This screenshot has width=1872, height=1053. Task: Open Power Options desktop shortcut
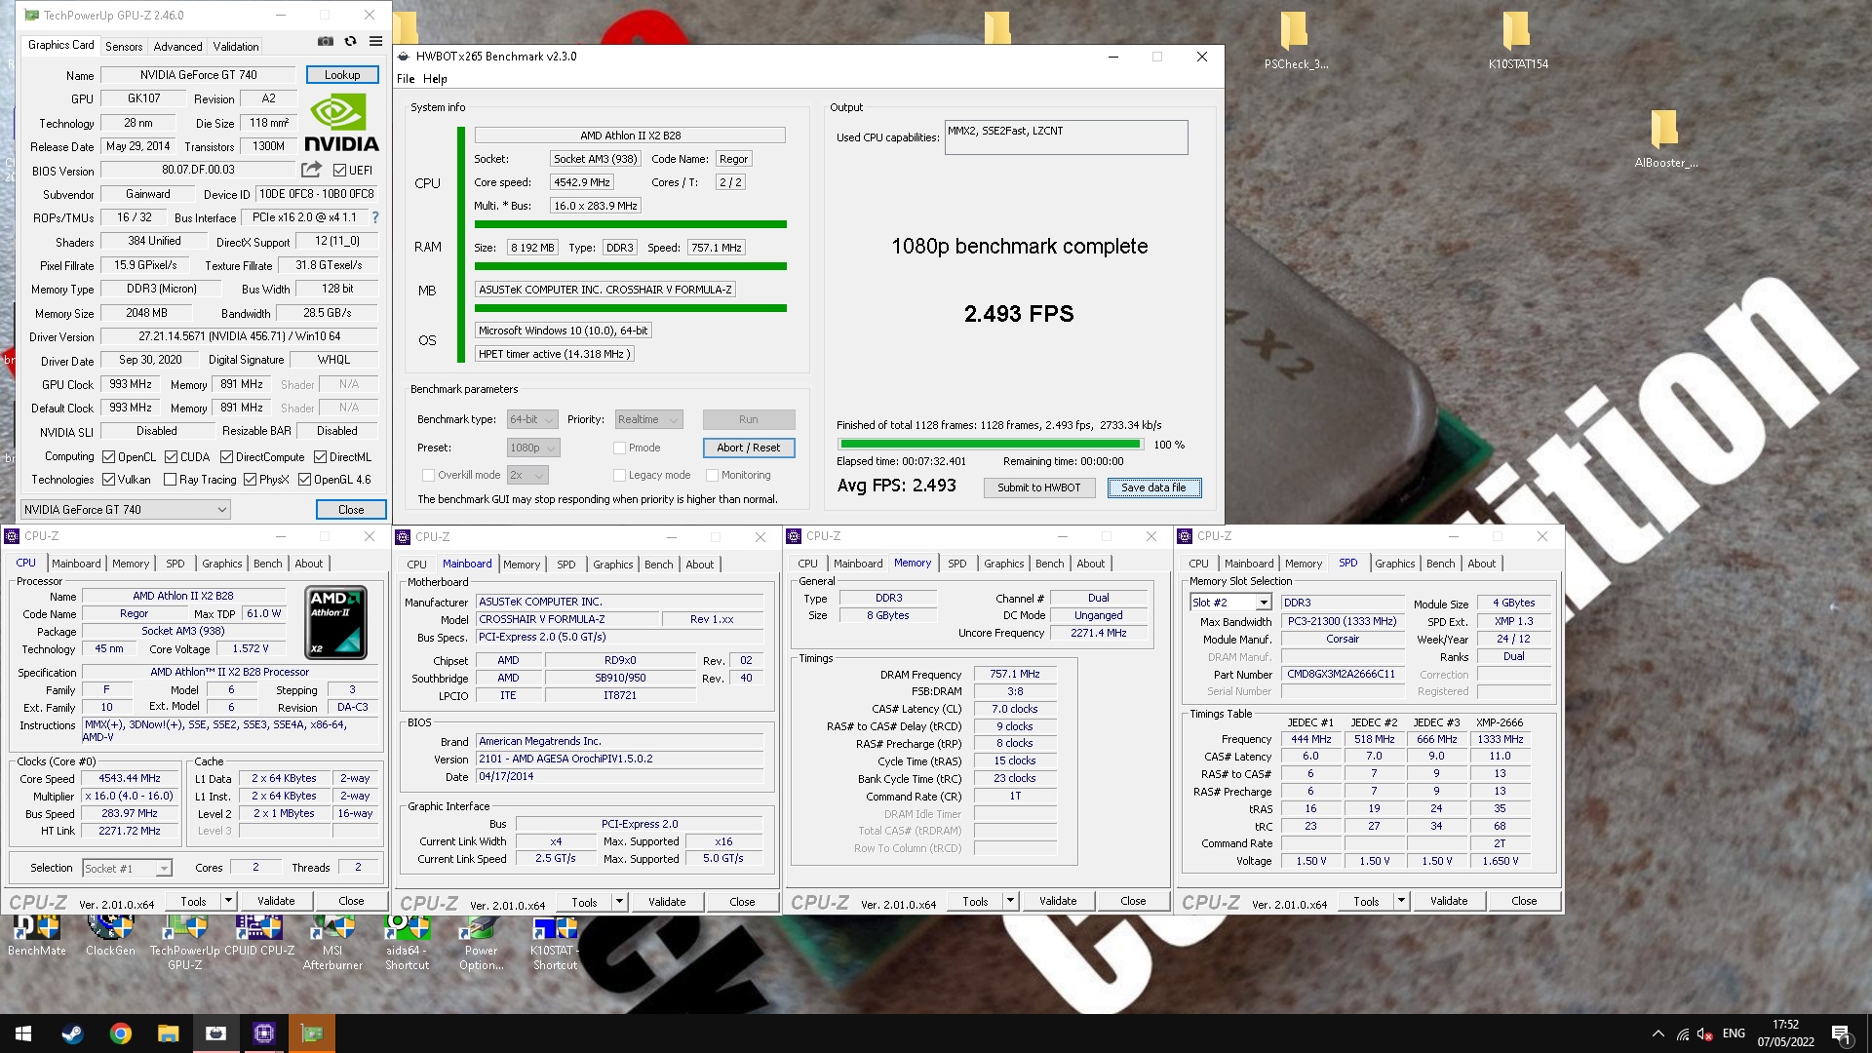coord(481,943)
